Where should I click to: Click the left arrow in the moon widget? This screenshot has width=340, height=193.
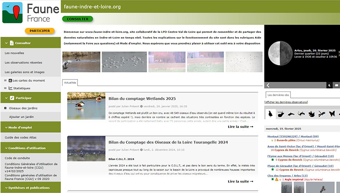pyautogui.click(x=268, y=85)
